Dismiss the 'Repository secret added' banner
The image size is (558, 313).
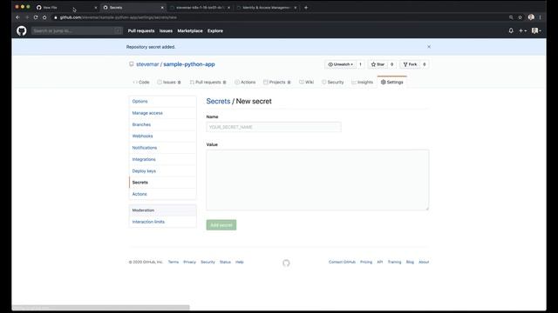click(x=429, y=47)
